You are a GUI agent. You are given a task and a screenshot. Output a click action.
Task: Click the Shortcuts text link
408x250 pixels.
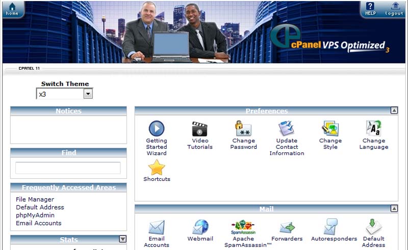pos(157,179)
